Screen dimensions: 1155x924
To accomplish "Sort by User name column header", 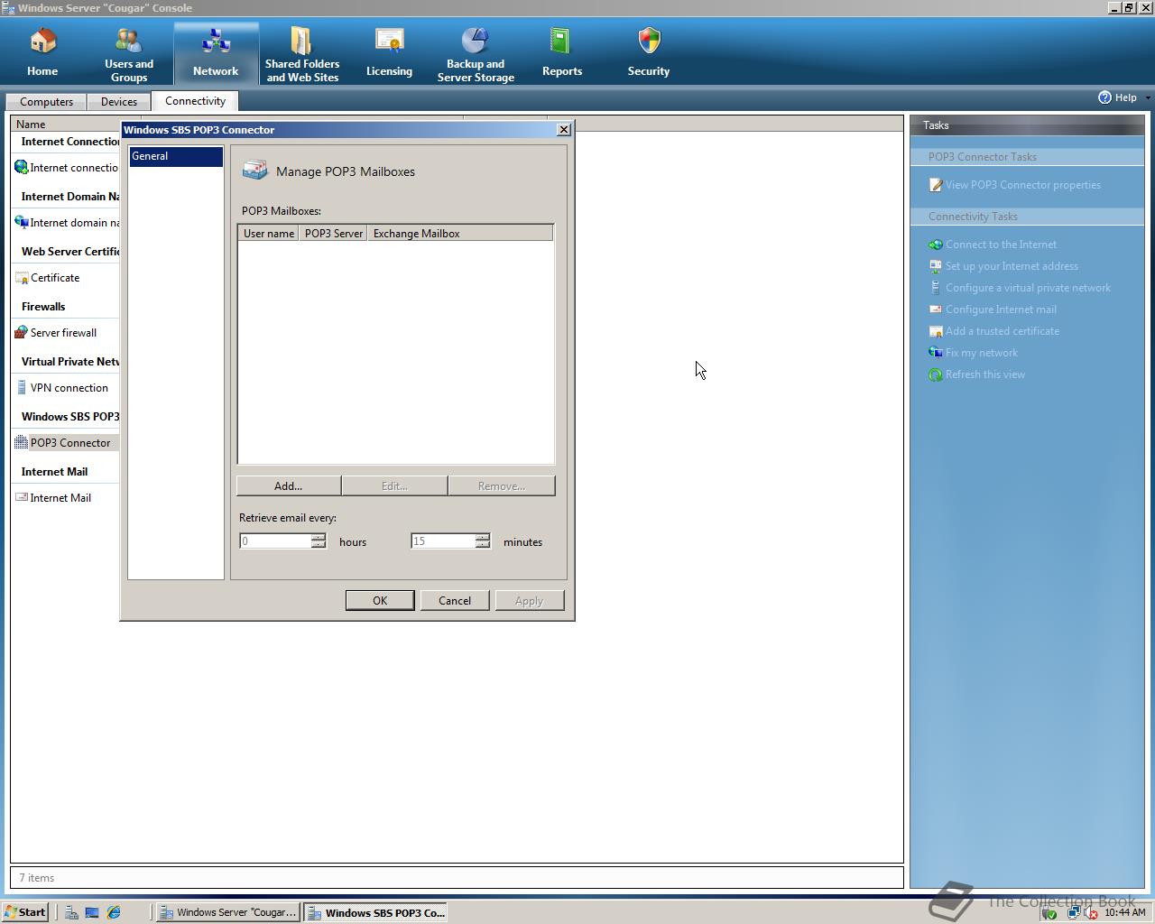I will (x=269, y=233).
